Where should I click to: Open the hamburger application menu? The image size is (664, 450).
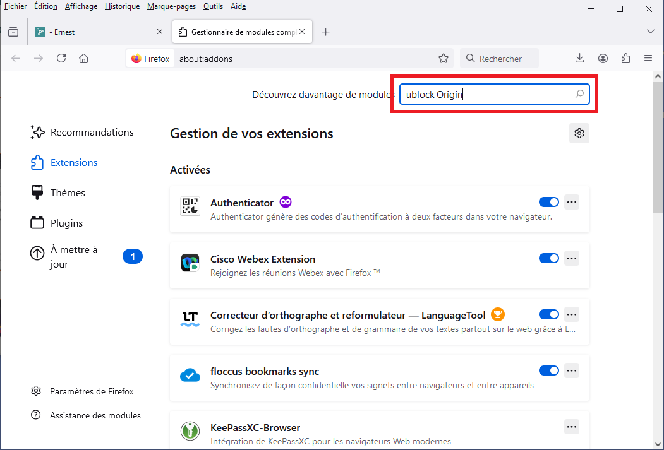pos(648,59)
